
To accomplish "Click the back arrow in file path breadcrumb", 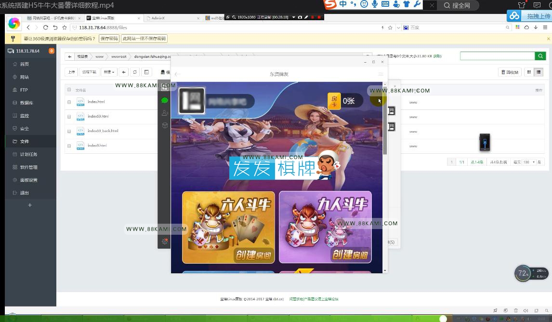I will pyautogui.click(x=70, y=56).
